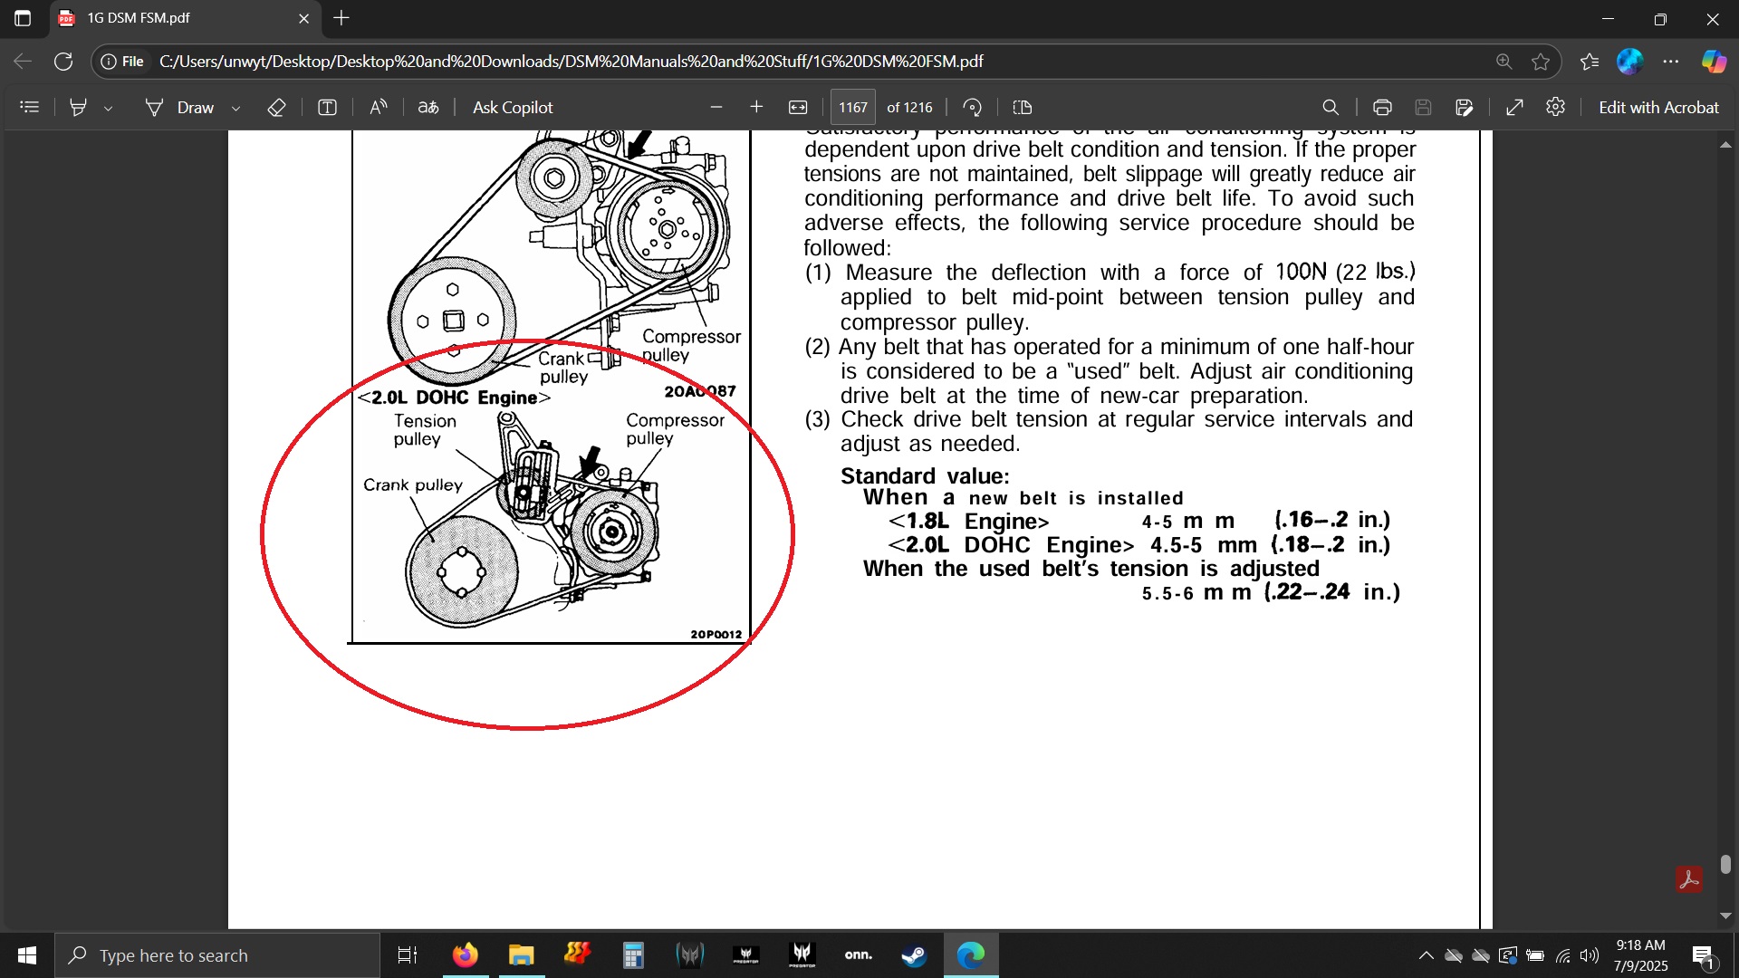Open the Favorites list
The width and height of the screenshot is (1739, 978).
click(1590, 62)
